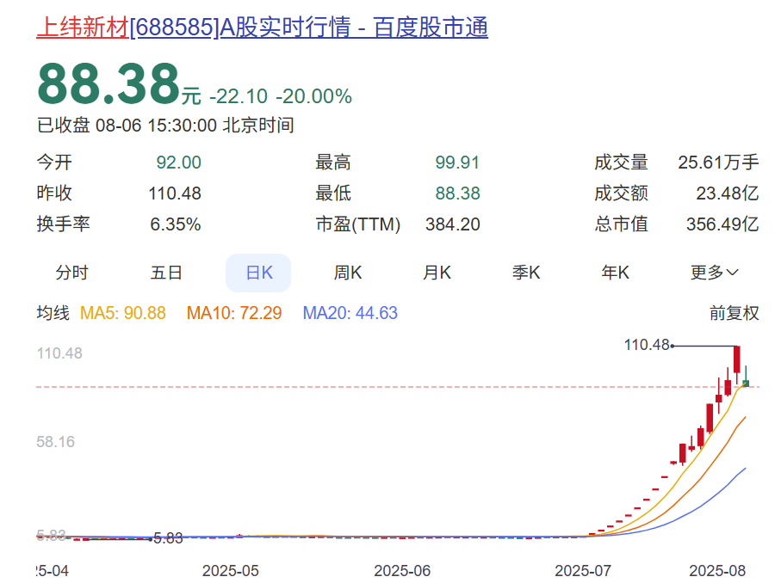
Task: Open the 上纬新材[688585]A股实时行情 link
Action: [x=262, y=27]
